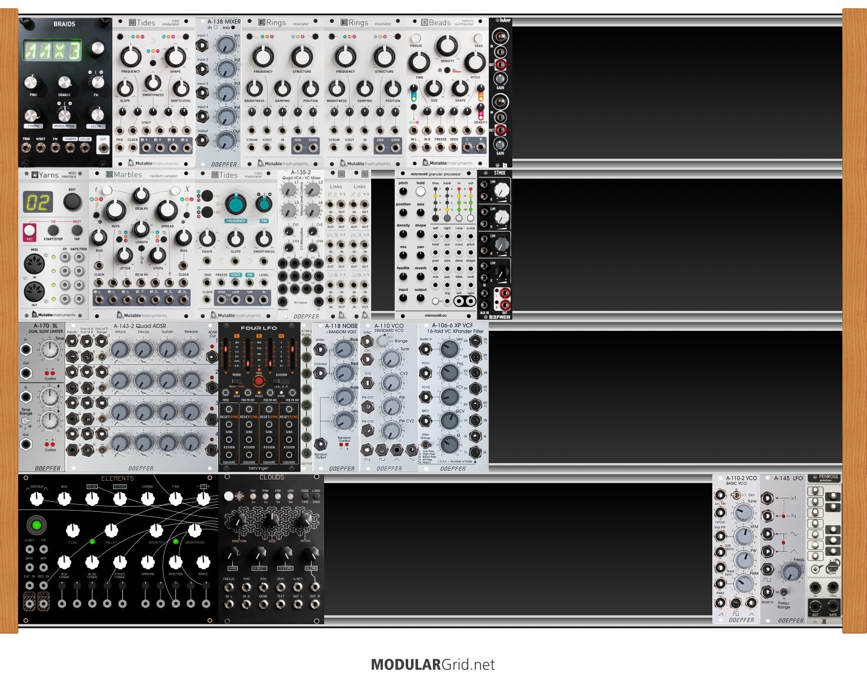Adjust the Frequ. knob on A-145 LFO
867x677 pixels.
tap(791, 571)
